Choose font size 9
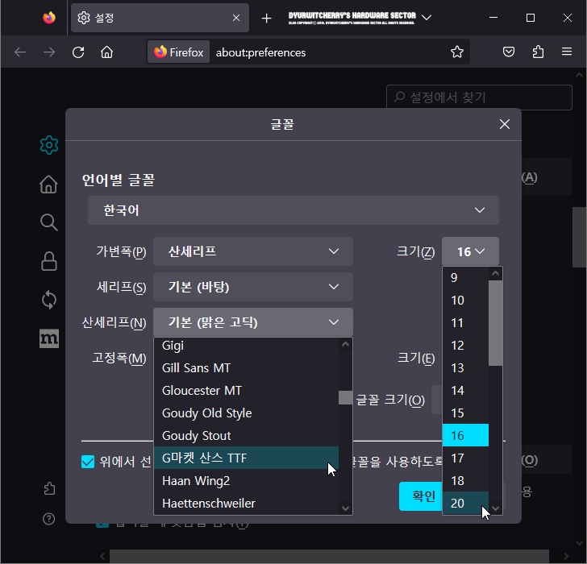This screenshot has height=564, width=587. point(466,277)
